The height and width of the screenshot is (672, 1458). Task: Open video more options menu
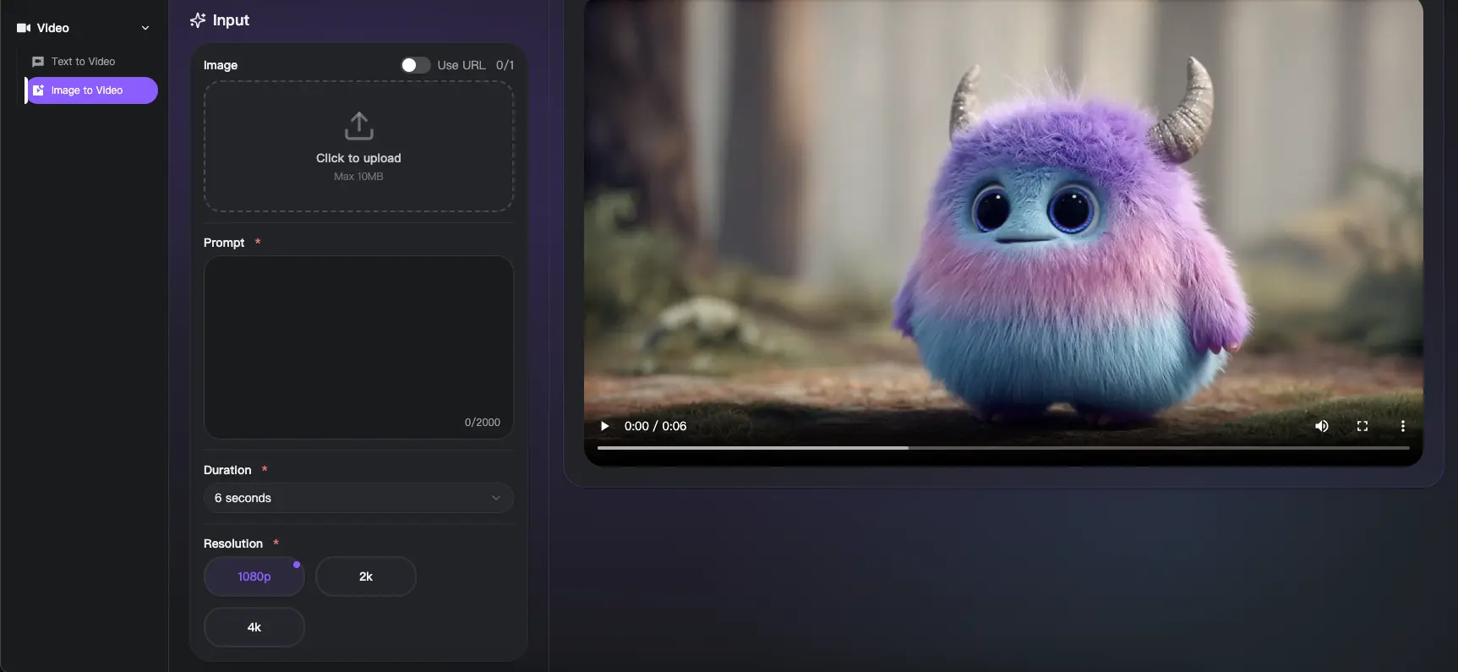click(1402, 426)
